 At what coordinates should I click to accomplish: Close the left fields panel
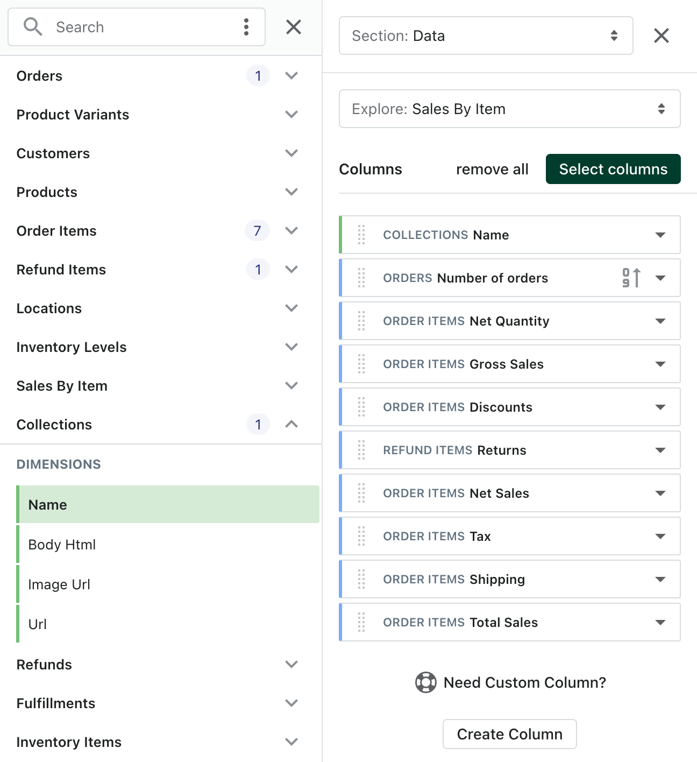[294, 27]
